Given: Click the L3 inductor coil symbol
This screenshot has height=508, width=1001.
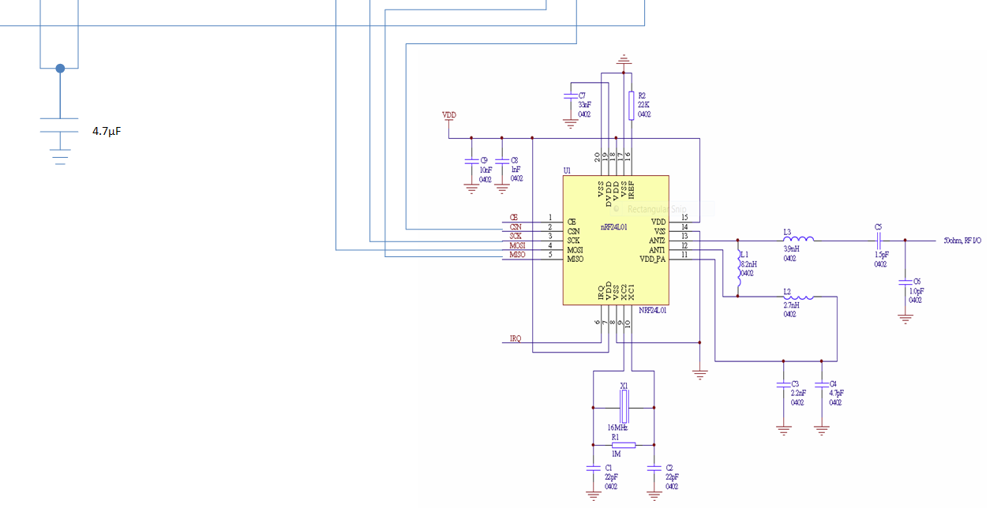Looking at the screenshot, I should pos(799,240).
